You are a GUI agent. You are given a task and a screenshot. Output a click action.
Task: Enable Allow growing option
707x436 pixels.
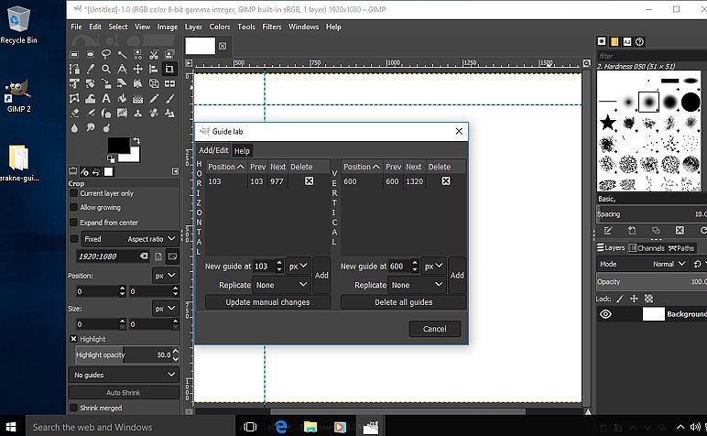(x=74, y=207)
